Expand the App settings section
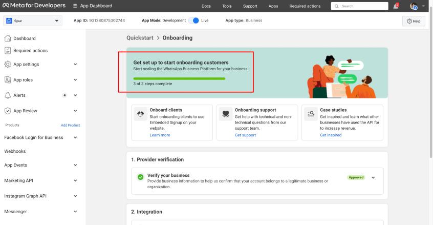The width and height of the screenshot is (433, 225). [x=75, y=64]
